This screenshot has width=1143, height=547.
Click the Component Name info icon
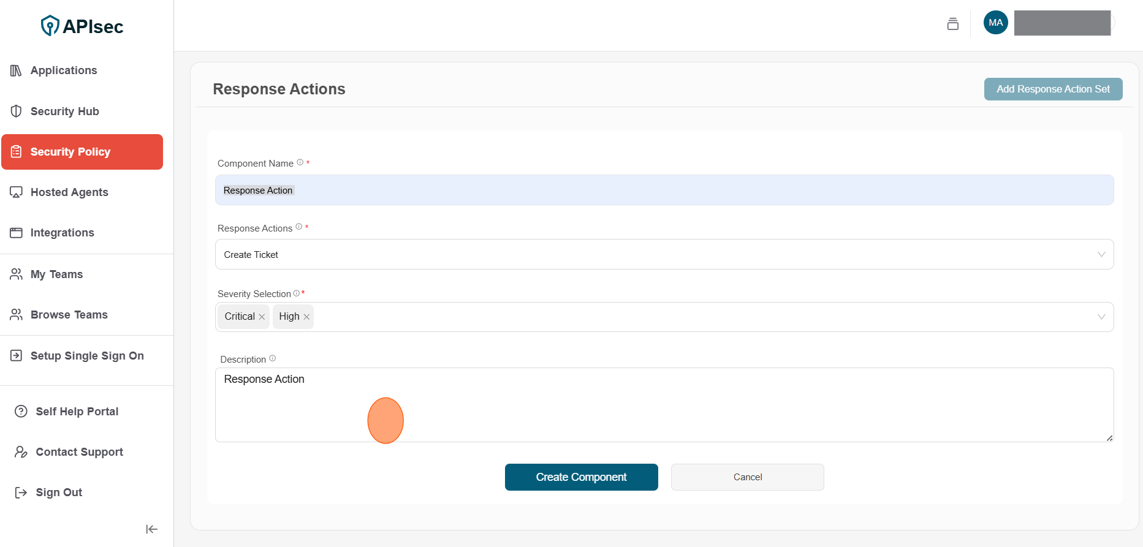tap(300, 162)
